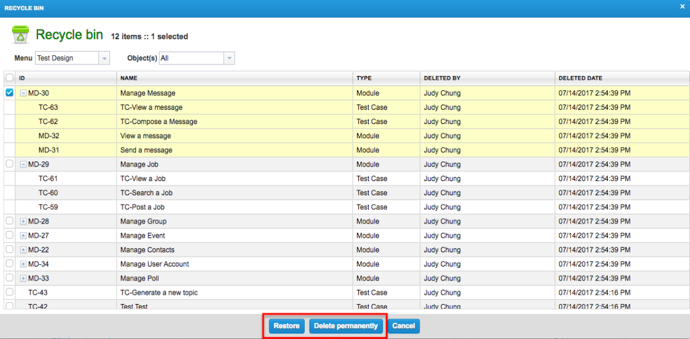Image resolution: width=690 pixels, height=339 pixels.
Task: Select the TC-43 row checkbox
Action: pos(9,292)
